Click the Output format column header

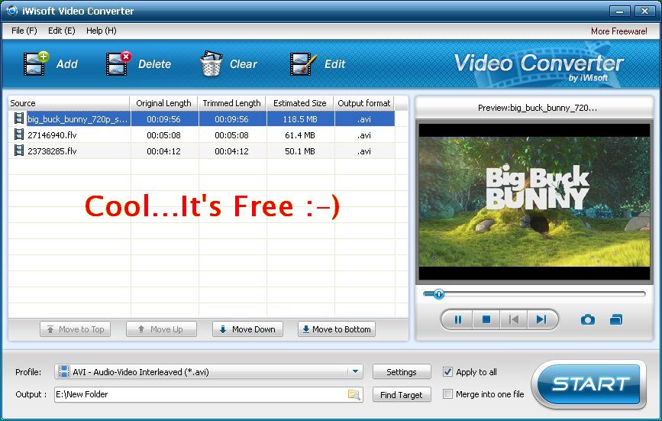364,103
